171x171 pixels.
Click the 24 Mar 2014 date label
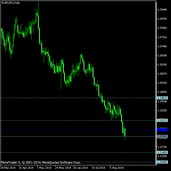[8, 168]
